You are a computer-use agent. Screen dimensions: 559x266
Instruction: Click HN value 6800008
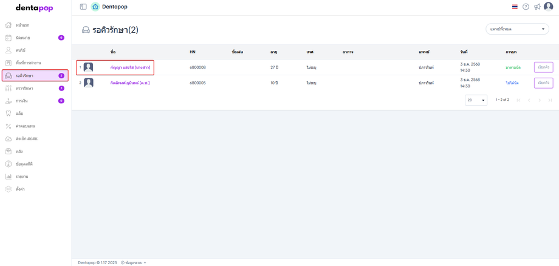(x=197, y=67)
